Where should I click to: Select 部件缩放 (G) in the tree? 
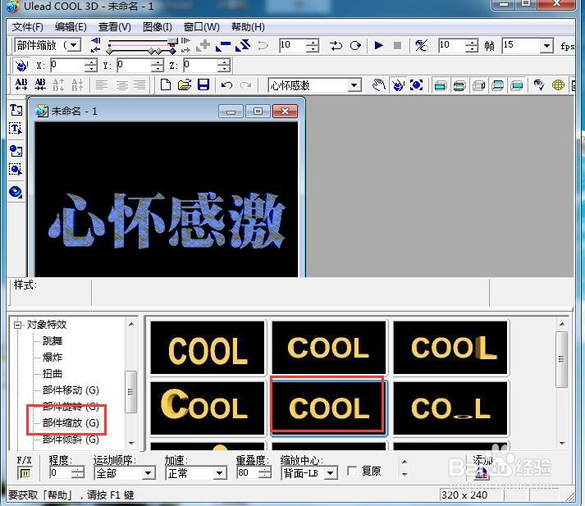click(x=71, y=423)
